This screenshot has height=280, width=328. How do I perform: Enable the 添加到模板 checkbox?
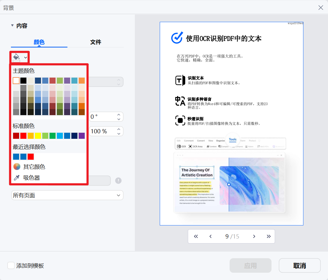coord(11,265)
